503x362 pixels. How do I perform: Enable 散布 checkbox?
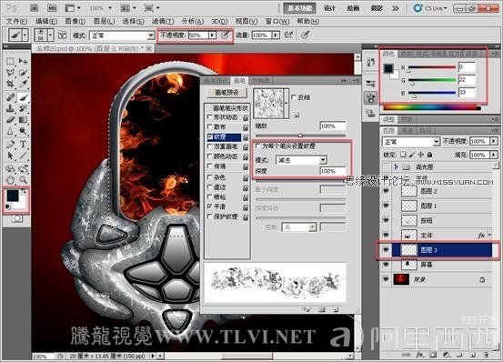click(210, 126)
